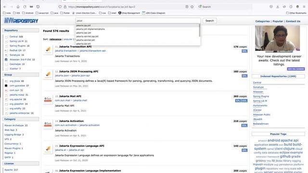Reload the page with the refresh icon
308x173 pixels.
click(25, 7)
